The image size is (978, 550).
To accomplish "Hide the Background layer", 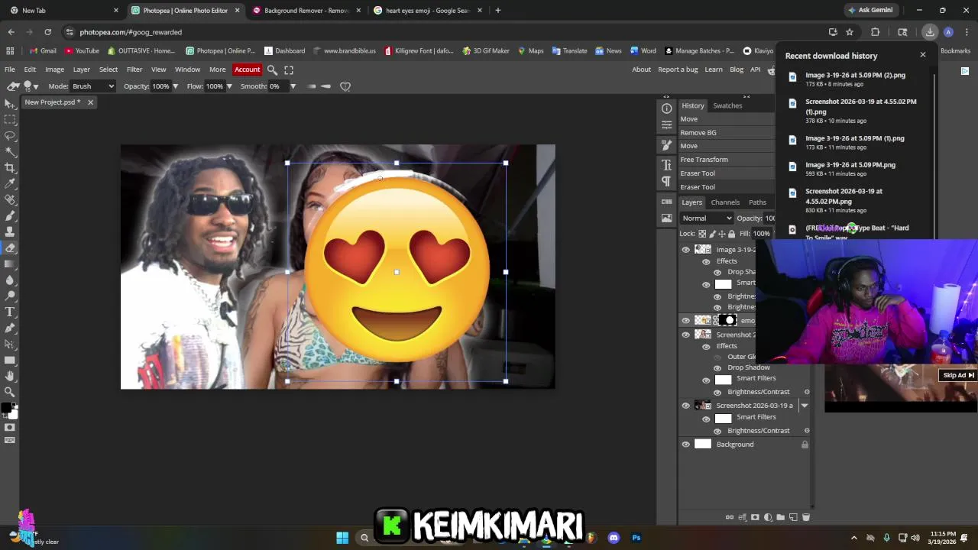I will pos(685,445).
